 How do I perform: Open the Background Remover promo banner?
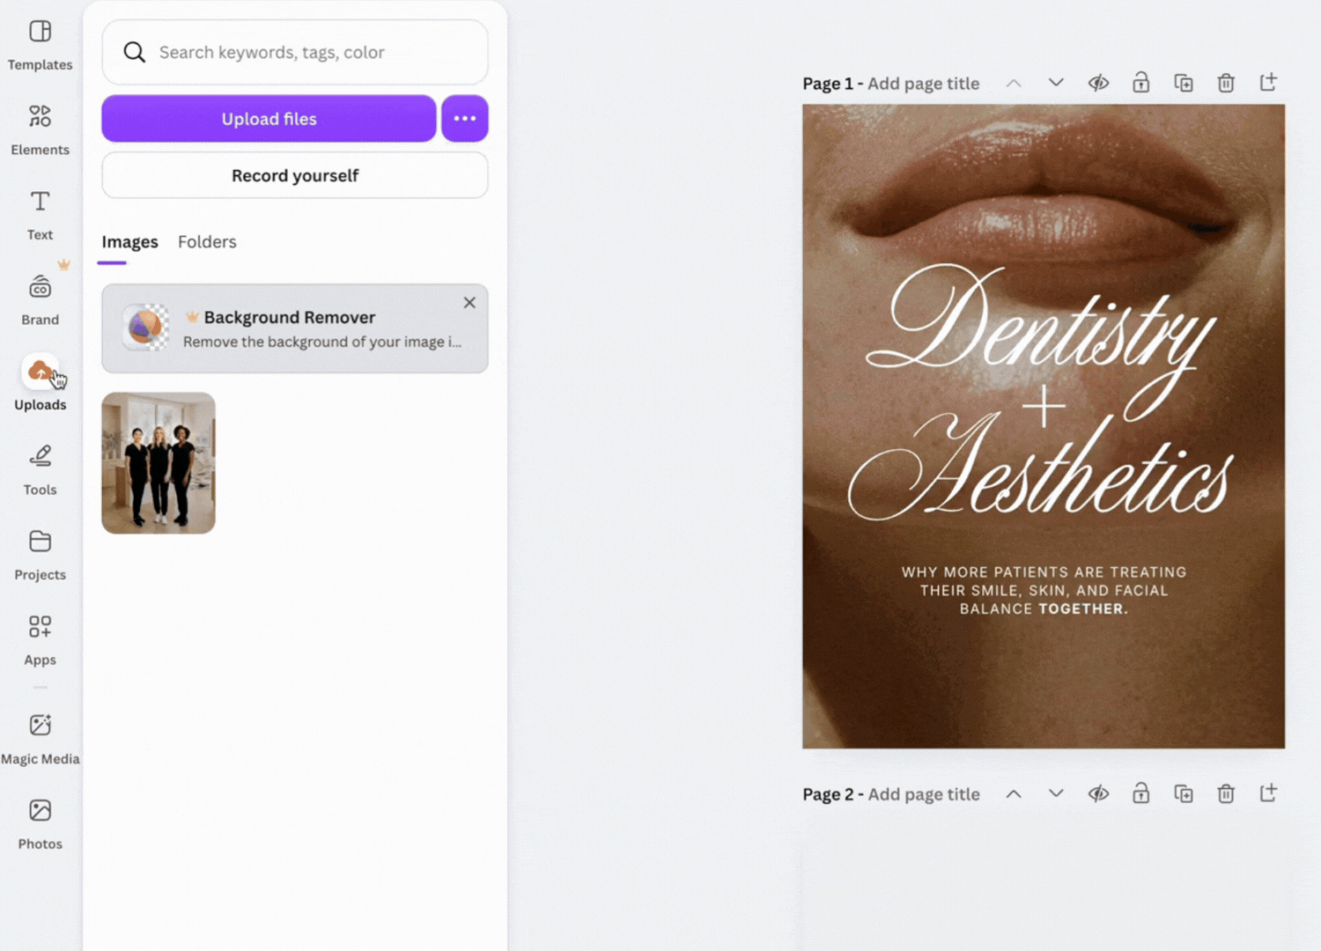click(x=295, y=328)
